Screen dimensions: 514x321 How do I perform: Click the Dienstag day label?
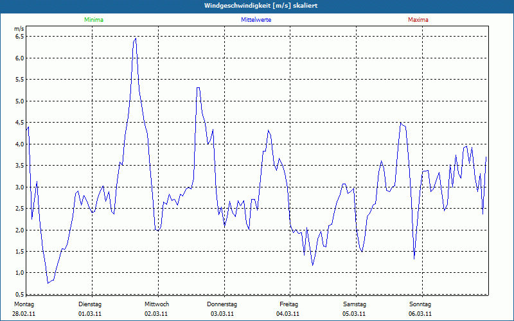(x=90, y=304)
